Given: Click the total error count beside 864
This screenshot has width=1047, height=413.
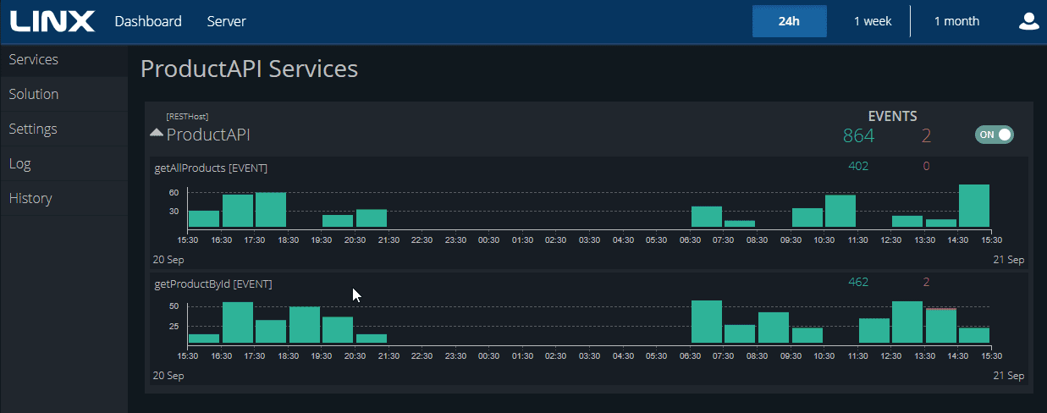Looking at the screenshot, I should [926, 135].
